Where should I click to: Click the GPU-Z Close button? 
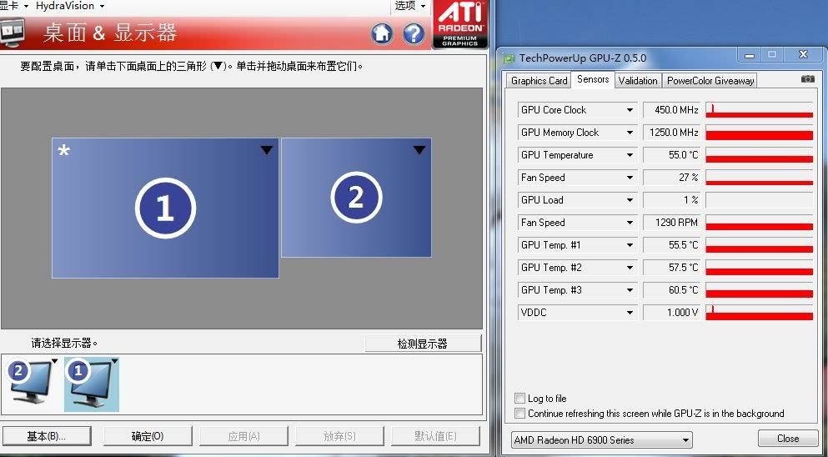tap(788, 439)
